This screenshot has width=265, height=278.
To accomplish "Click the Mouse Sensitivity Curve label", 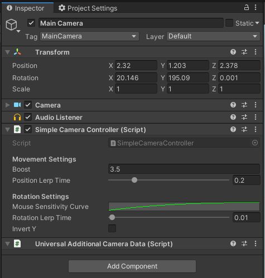I will (50, 207).
